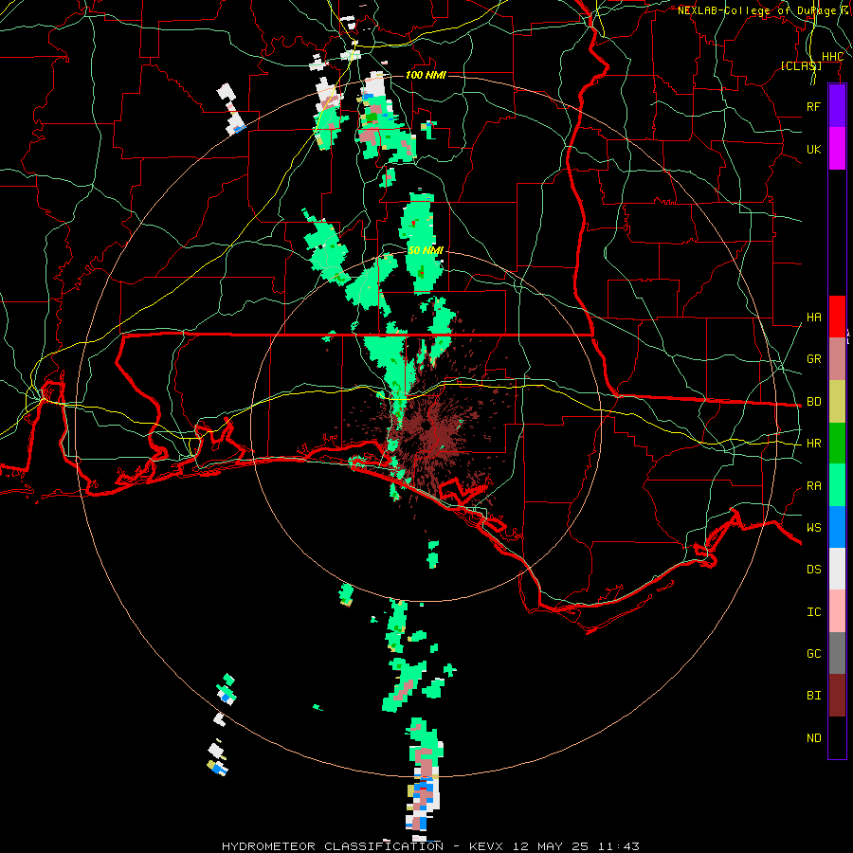The image size is (853, 853).
Task: Click the DS white legend swatch
Action: click(x=837, y=569)
